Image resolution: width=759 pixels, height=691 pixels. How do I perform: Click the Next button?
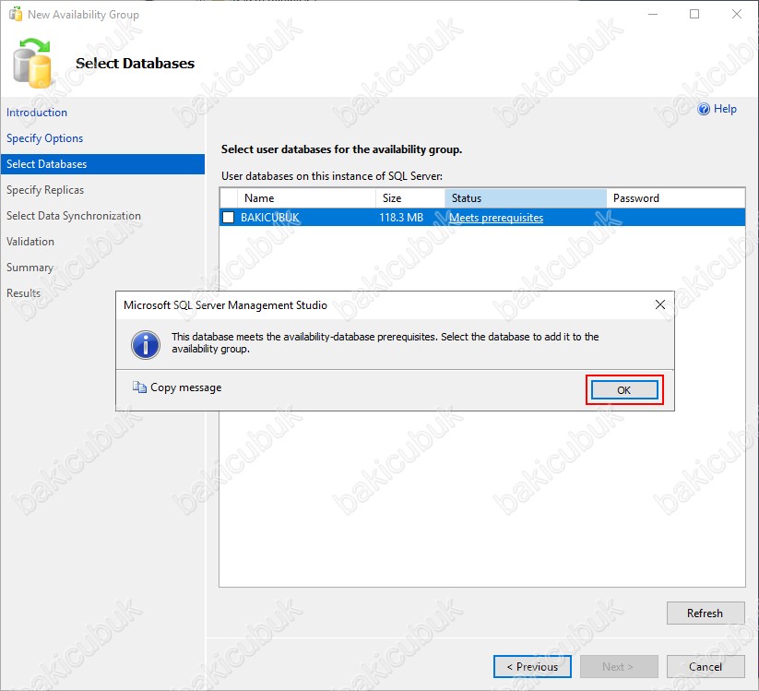(x=619, y=667)
